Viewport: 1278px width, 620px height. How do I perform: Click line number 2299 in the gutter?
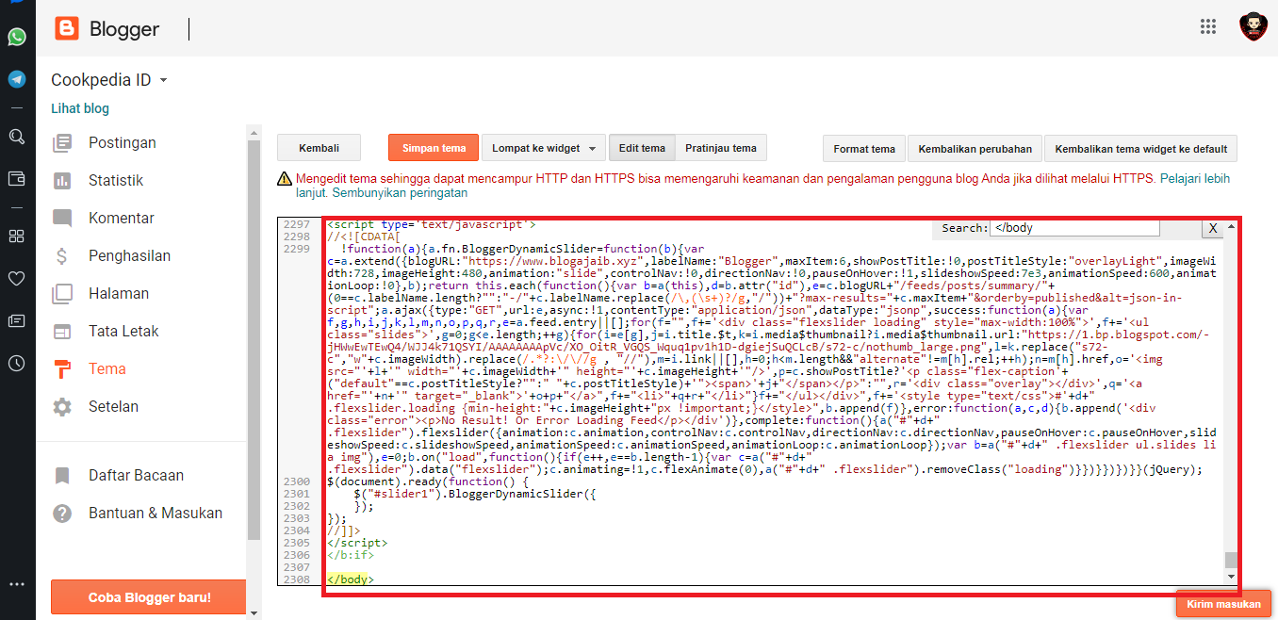coord(297,248)
